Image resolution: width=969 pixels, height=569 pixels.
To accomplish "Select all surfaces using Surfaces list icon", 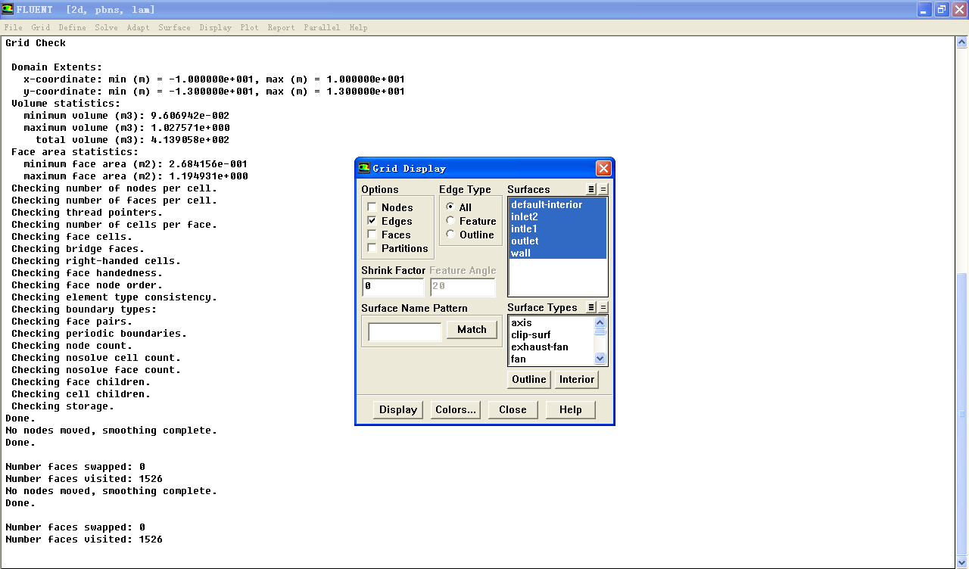I will tap(592, 189).
